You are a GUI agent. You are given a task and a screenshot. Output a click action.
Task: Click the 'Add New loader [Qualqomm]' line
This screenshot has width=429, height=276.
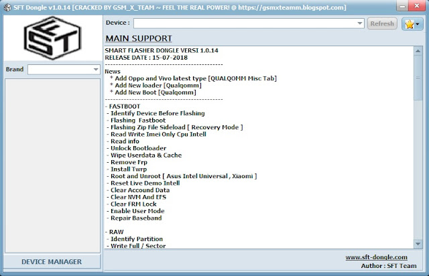coord(156,85)
